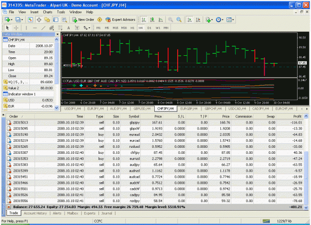Expand the templates dropdown in toolbar
The height and width of the screenshot is (225, 311).
tap(233, 20)
